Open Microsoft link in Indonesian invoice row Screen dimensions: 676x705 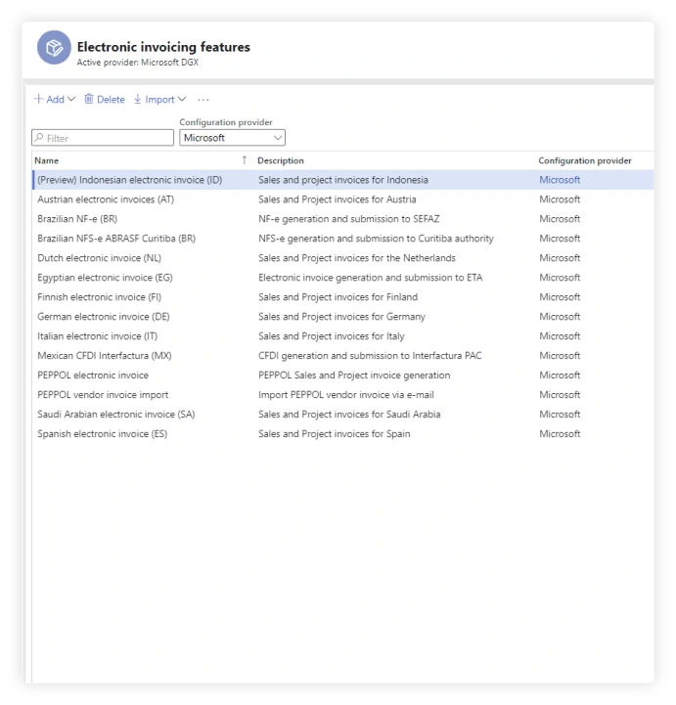coord(560,180)
